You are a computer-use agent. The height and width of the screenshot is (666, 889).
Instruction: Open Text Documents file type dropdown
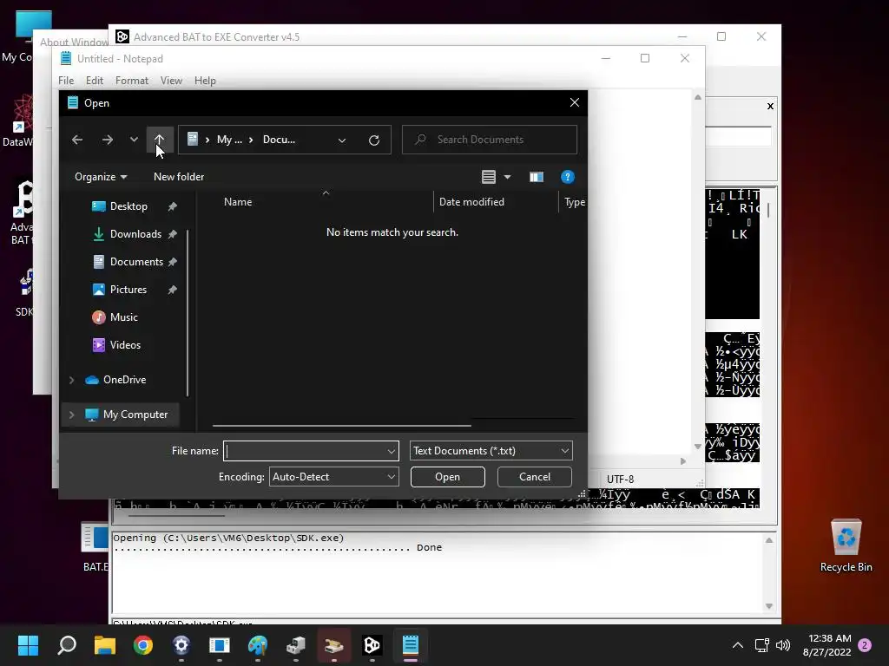(491, 451)
